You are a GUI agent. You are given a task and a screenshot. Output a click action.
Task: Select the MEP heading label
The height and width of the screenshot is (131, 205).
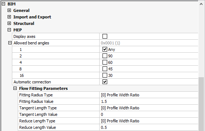point(18,30)
